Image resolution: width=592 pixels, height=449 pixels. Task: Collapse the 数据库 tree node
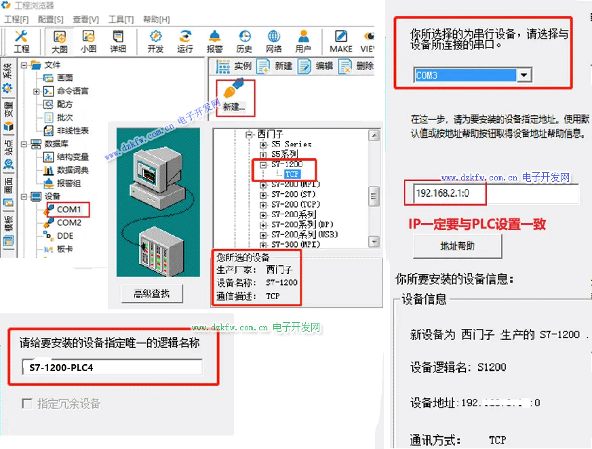24,144
